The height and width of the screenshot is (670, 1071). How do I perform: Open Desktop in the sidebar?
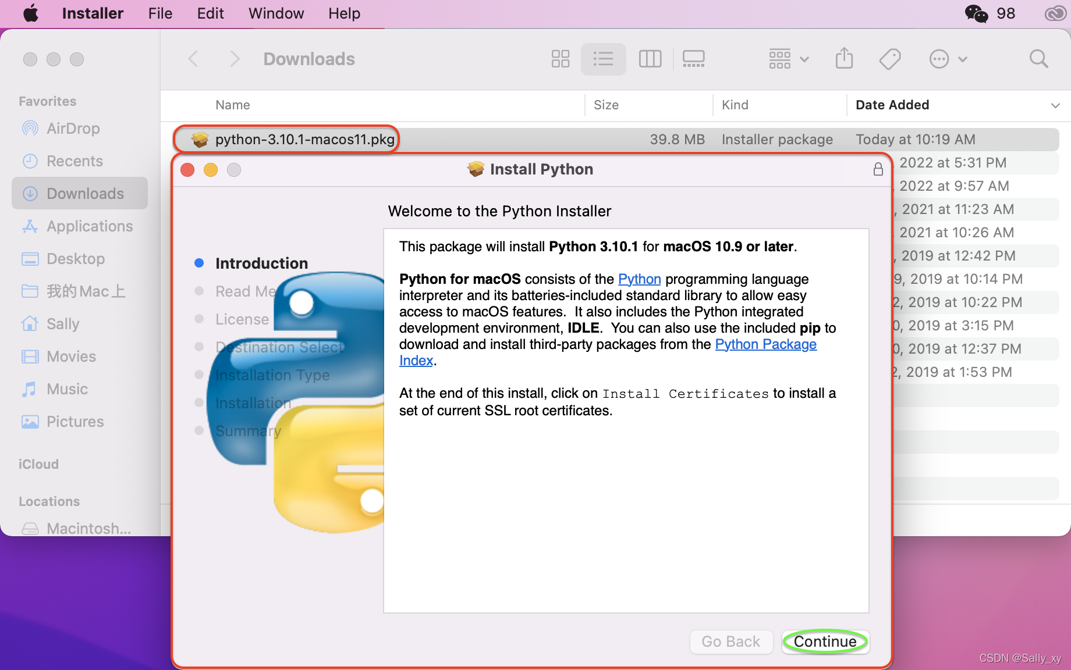pyautogui.click(x=76, y=259)
